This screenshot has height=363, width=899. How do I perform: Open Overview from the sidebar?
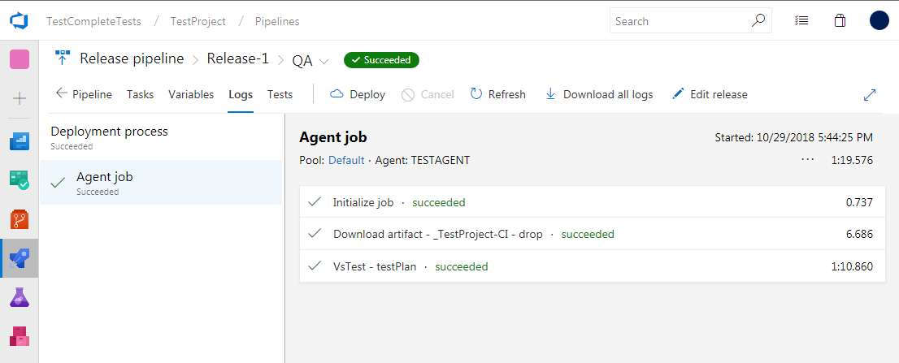pos(20,140)
